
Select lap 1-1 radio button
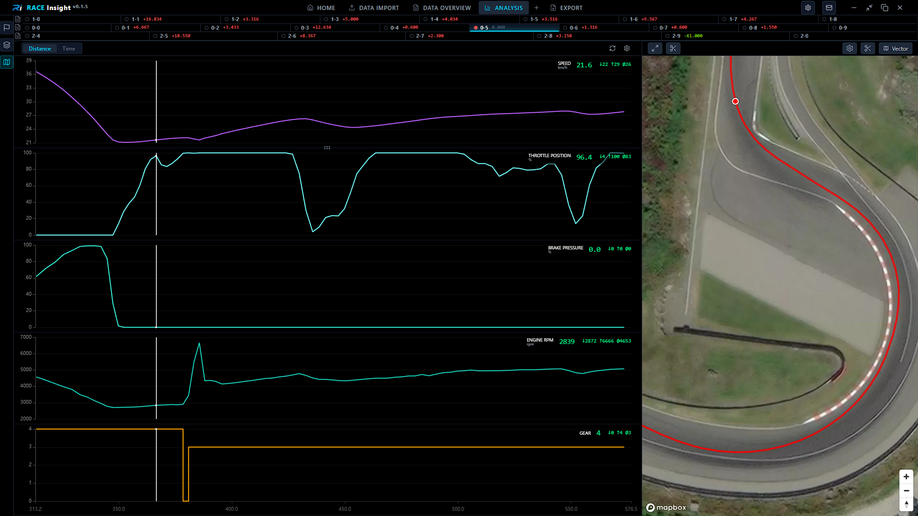(127, 19)
